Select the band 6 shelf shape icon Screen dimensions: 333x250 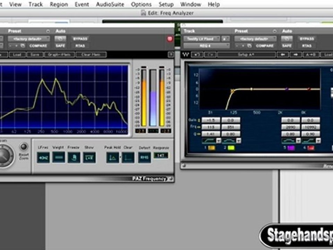coord(309,141)
